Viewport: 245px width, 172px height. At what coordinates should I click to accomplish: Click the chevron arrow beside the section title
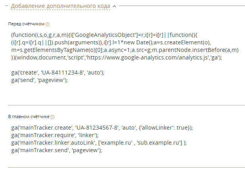115,6
